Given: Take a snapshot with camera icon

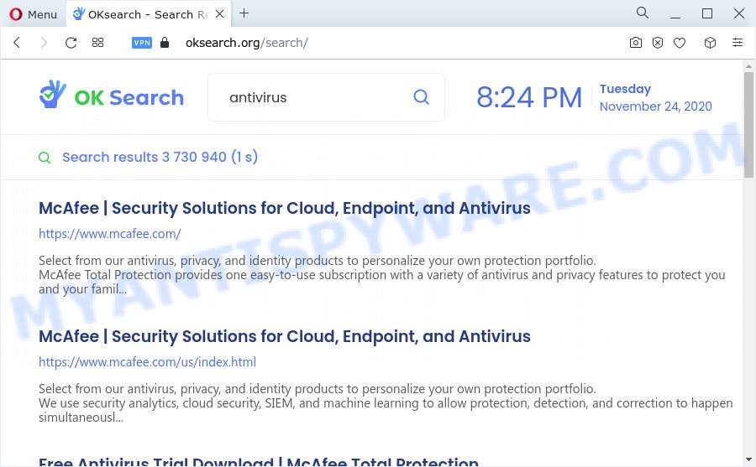Looking at the screenshot, I should click(x=636, y=43).
